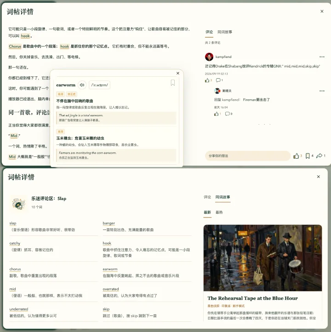Select 评论 tab in upper dialog
The image size is (331, 332).
[x=209, y=32]
